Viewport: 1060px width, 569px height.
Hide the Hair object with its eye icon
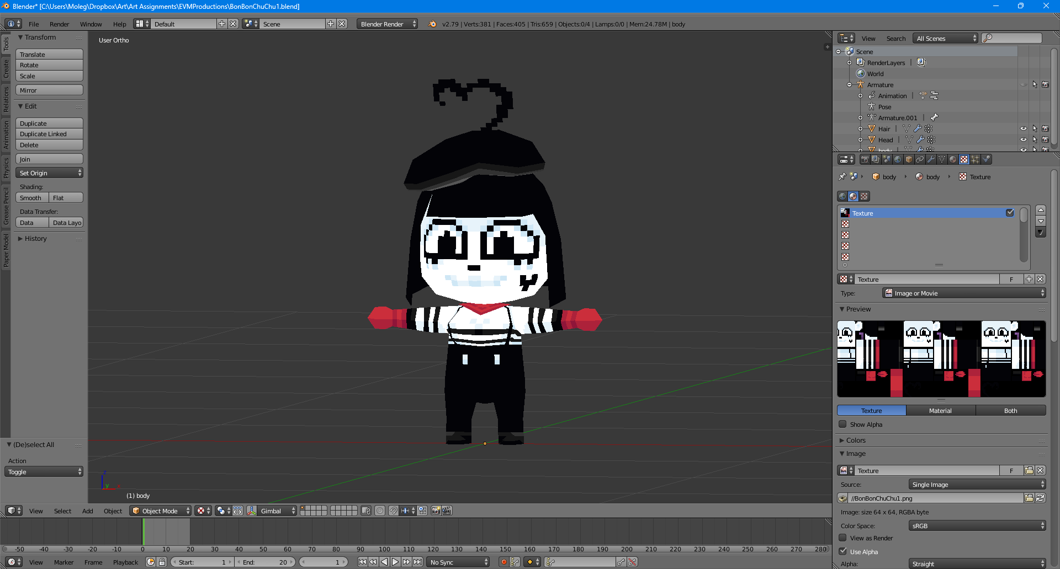(1023, 129)
